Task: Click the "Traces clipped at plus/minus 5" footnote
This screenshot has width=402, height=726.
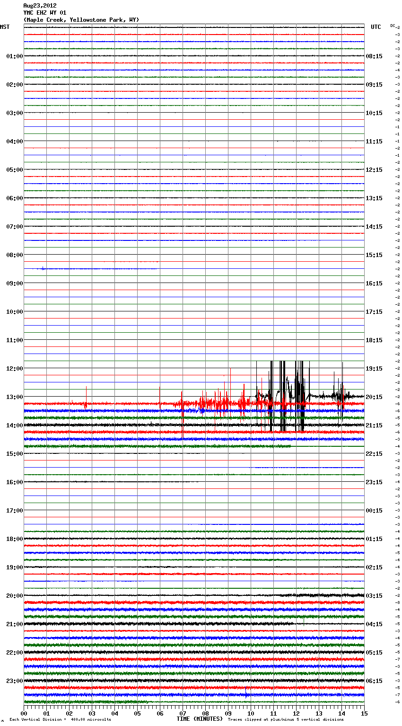Action: pos(286,720)
